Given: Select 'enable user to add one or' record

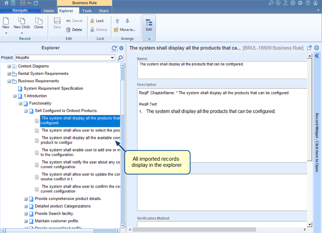Looking at the screenshot, I should 80,152.
